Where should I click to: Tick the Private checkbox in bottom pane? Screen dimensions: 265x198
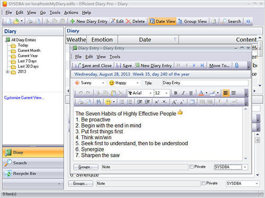[204, 183]
